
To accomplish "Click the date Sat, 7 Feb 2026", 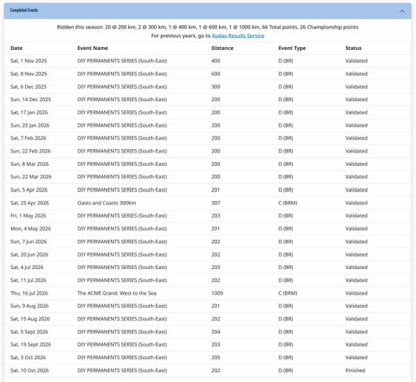I will click(28, 138).
